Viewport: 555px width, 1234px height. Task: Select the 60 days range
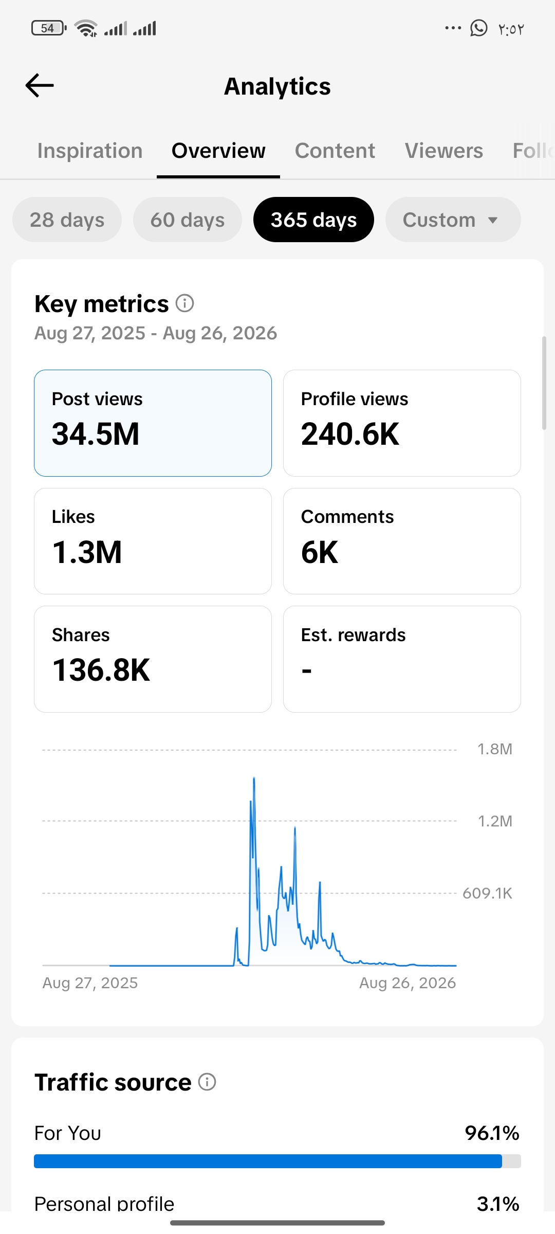[x=188, y=220]
